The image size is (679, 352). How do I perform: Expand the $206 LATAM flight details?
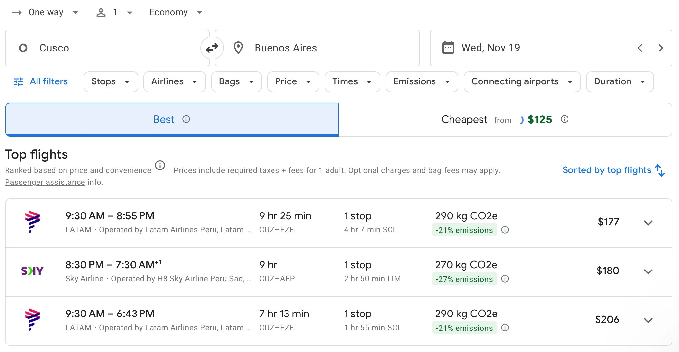[648, 320]
